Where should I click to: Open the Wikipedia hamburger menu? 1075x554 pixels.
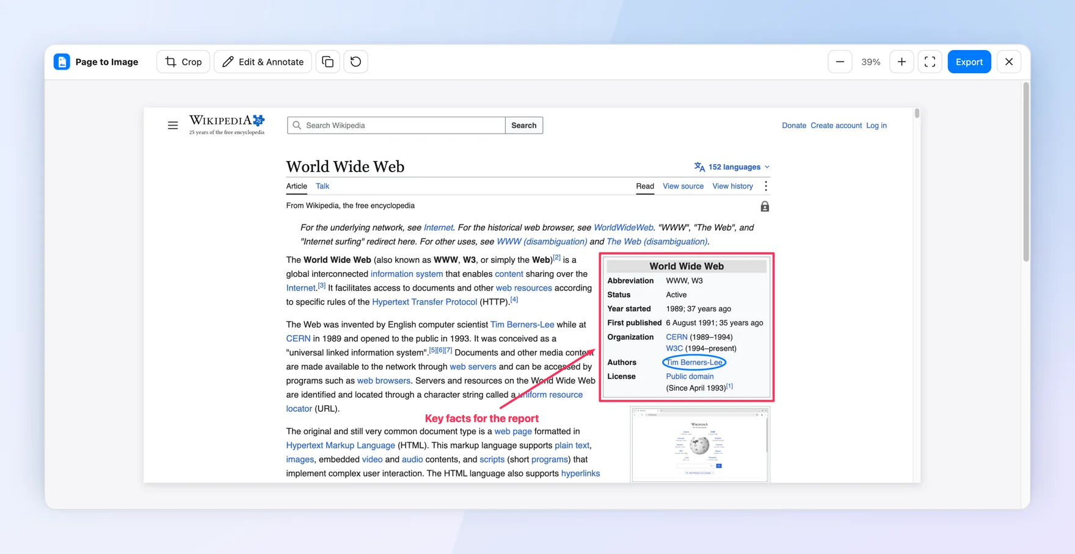click(x=173, y=125)
